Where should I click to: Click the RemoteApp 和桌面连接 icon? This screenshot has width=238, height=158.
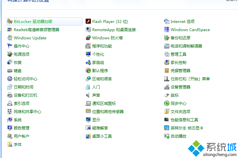click(x=88, y=30)
